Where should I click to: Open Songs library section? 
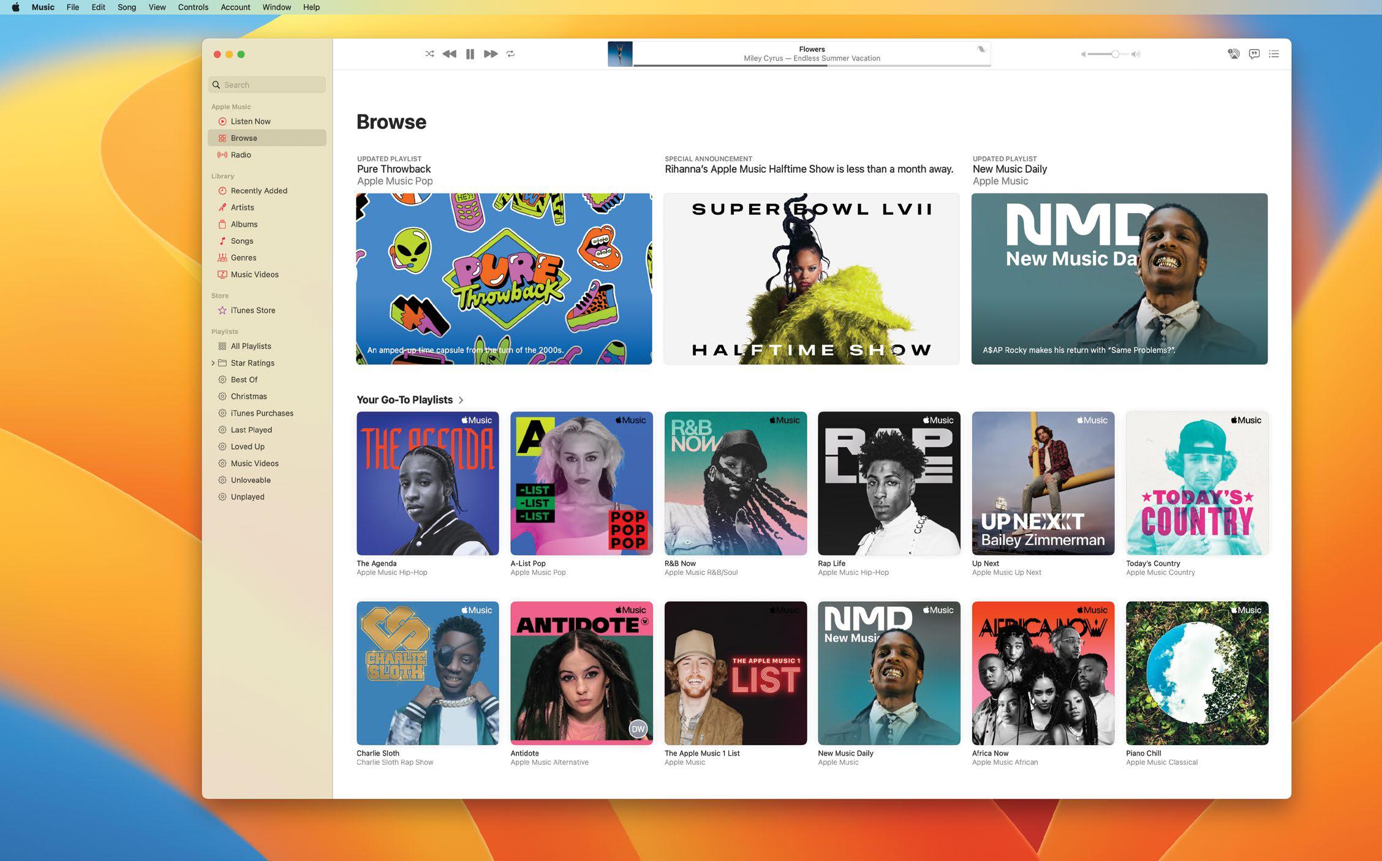point(267,241)
